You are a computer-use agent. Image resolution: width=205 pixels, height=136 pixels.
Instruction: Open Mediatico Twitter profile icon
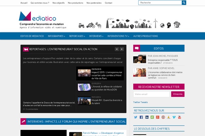(136, 117)
